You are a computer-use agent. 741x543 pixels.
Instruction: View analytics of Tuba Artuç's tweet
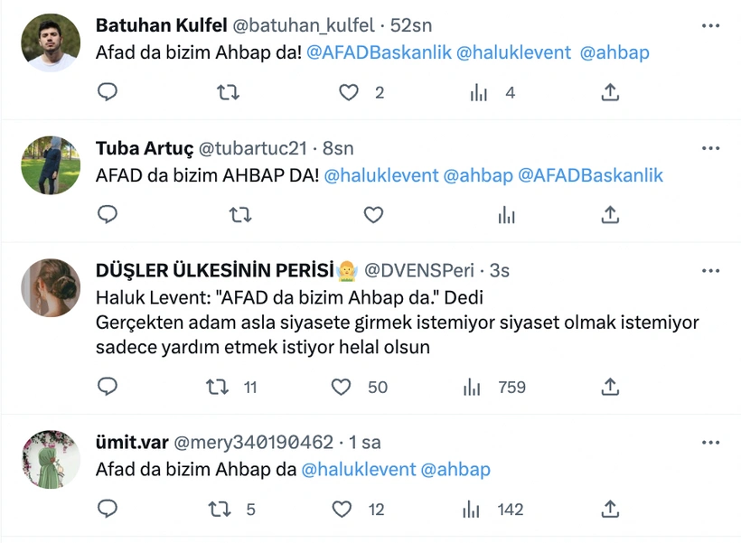pos(506,215)
